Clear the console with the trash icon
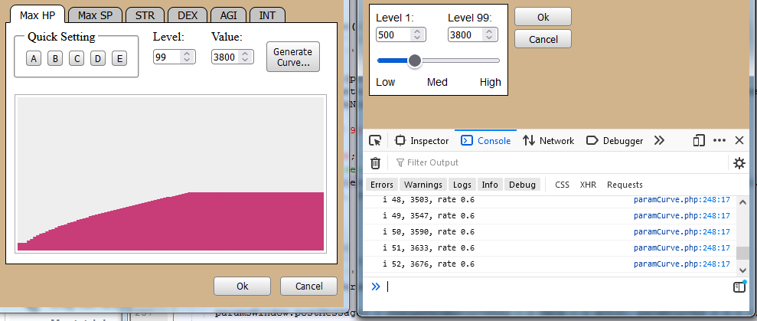Image resolution: width=757 pixels, height=321 pixels. pyautogui.click(x=375, y=162)
